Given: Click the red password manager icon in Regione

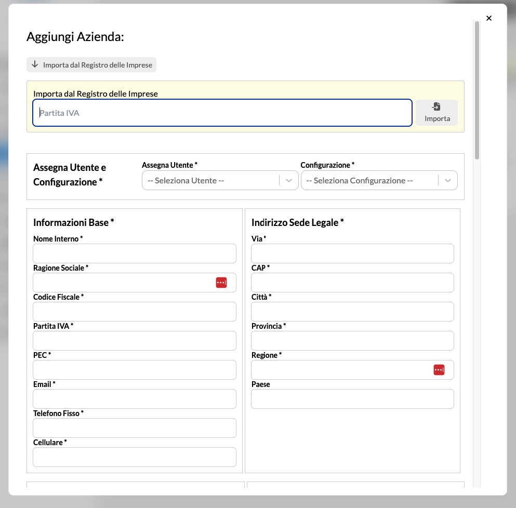Looking at the screenshot, I should [x=439, y=370].
